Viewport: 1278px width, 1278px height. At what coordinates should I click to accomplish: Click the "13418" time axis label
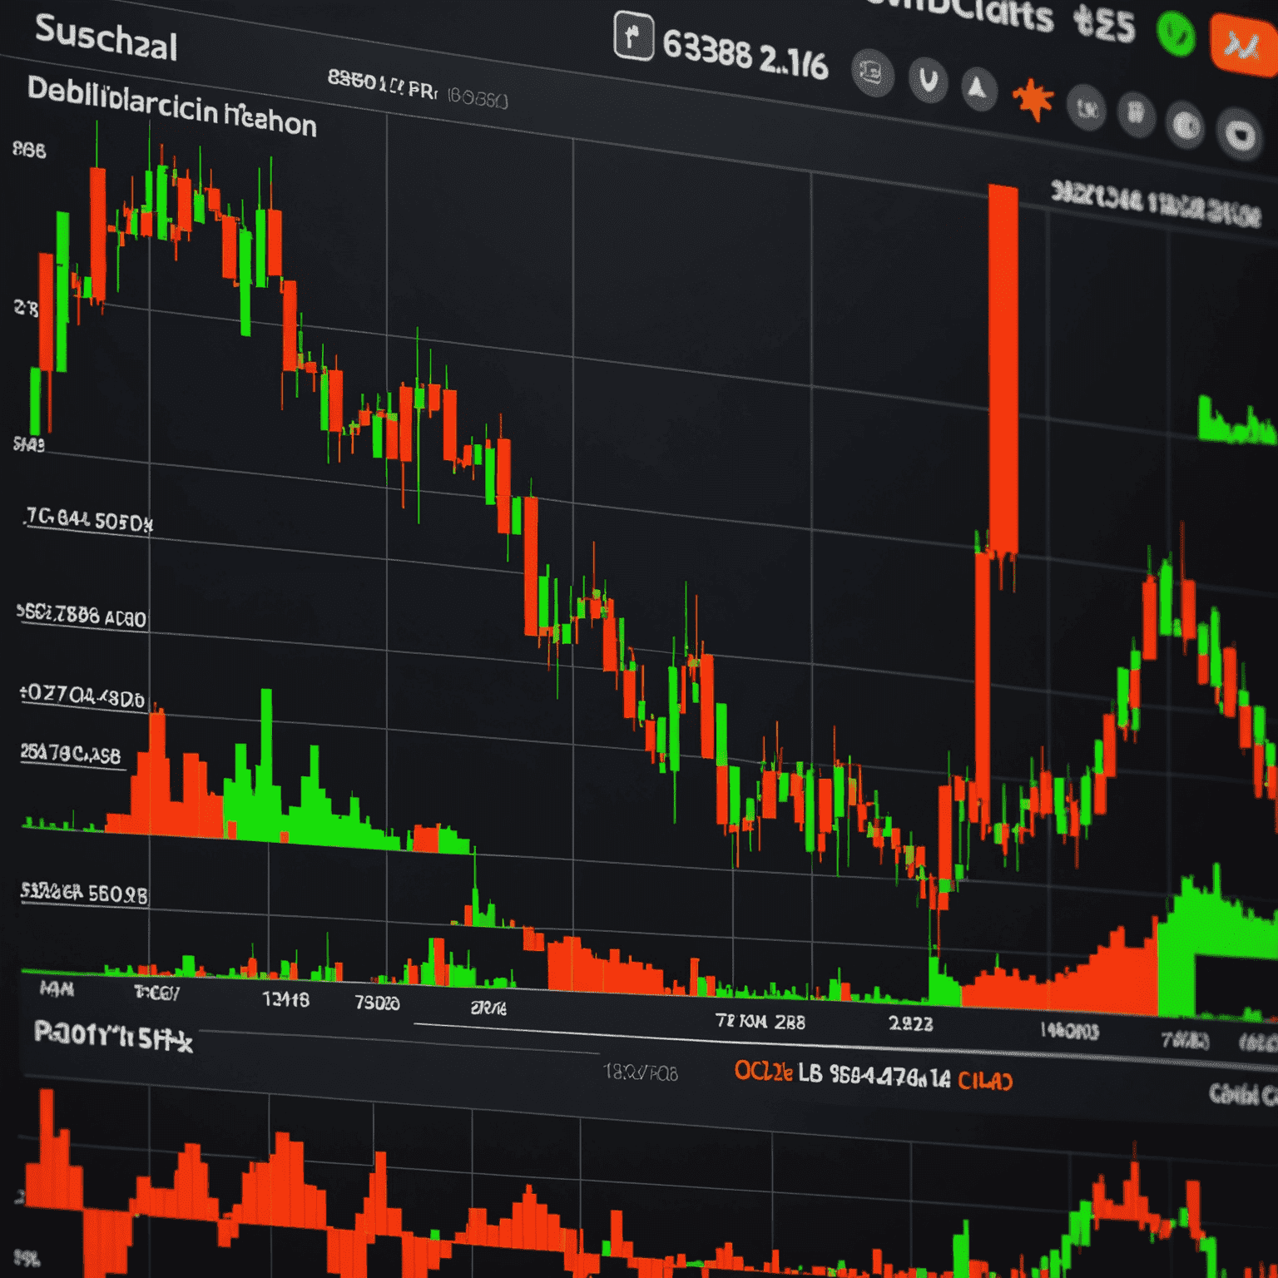[286, 999]
